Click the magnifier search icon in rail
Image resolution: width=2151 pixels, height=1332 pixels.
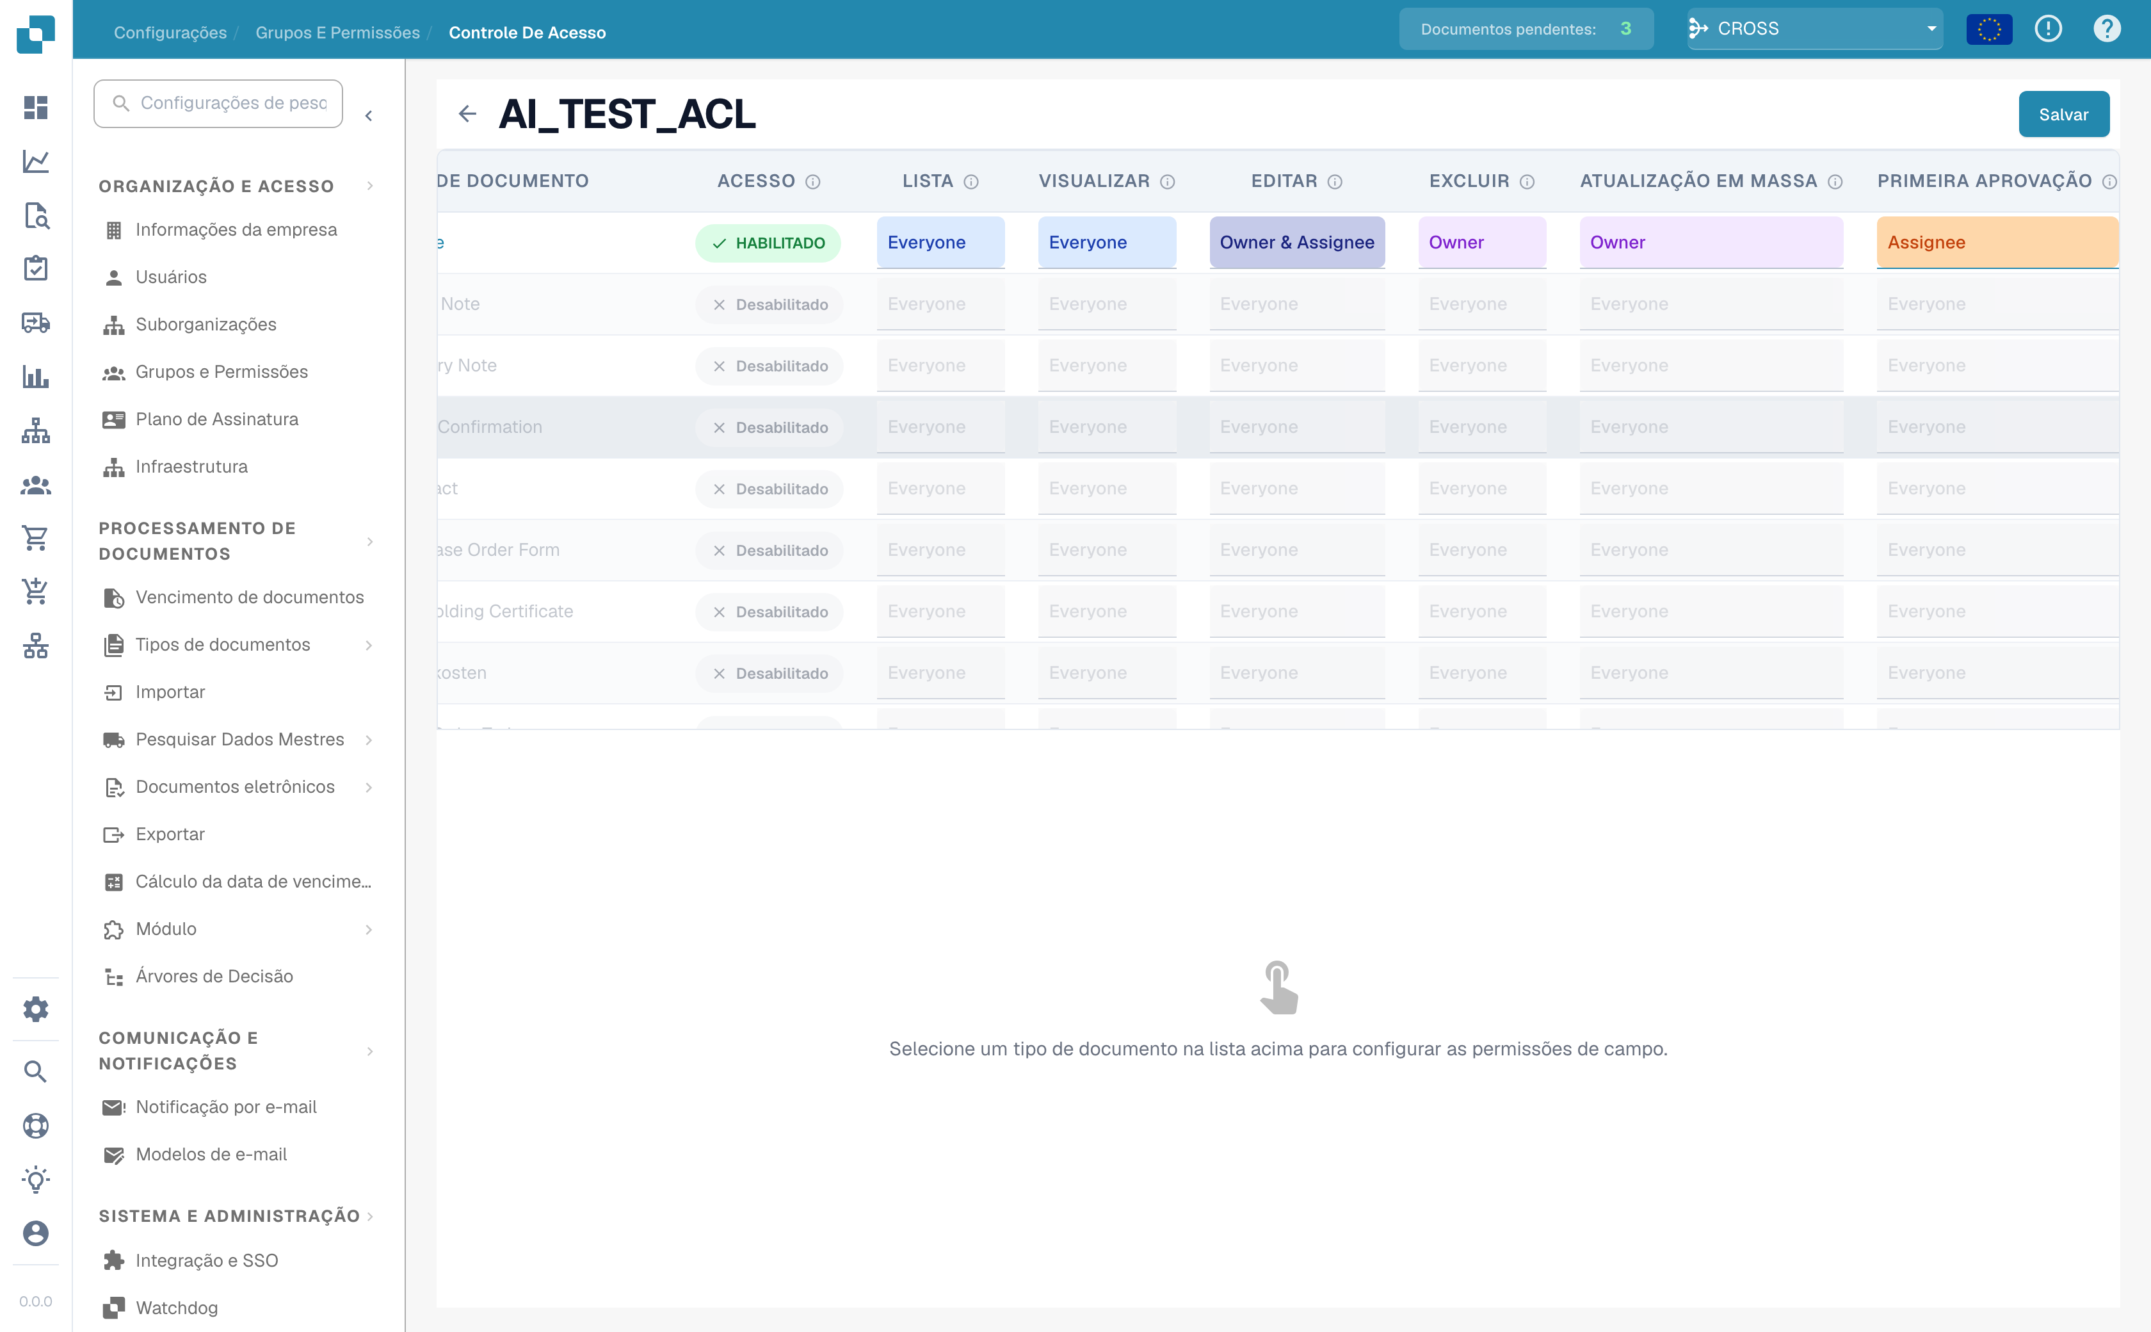click(35, 1071)
